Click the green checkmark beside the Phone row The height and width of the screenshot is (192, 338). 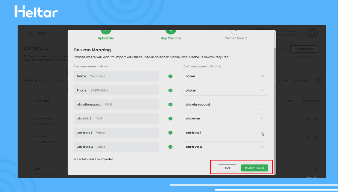click(170, 90)
